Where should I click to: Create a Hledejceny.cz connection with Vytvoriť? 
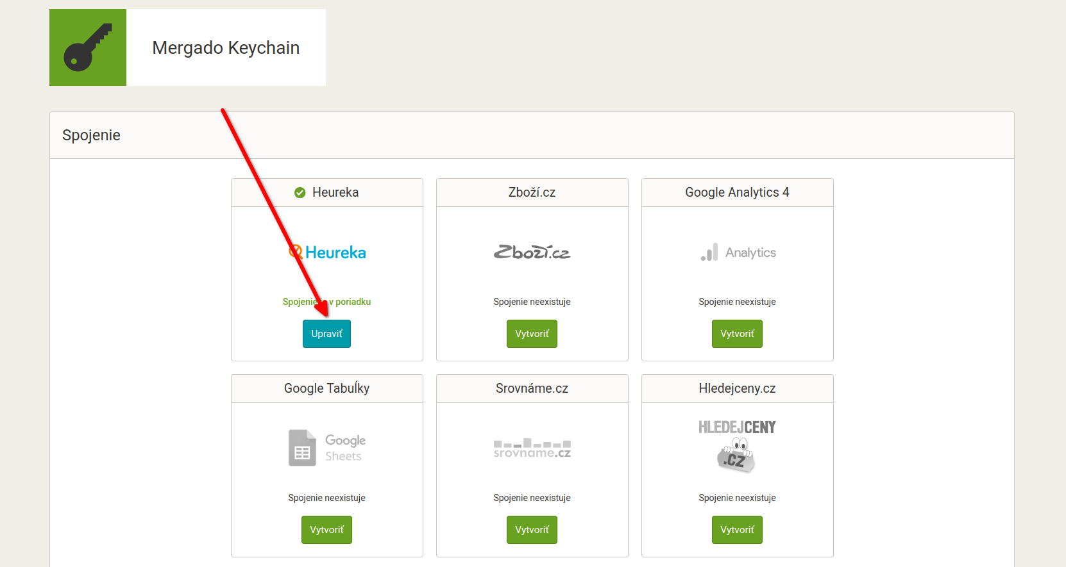(x=737, y=530)
